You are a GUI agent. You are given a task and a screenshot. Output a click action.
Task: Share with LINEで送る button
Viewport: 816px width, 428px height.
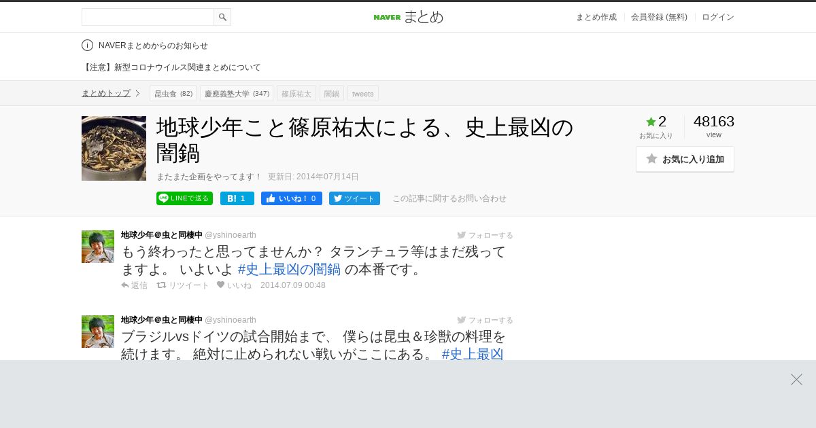click(184, 198)
